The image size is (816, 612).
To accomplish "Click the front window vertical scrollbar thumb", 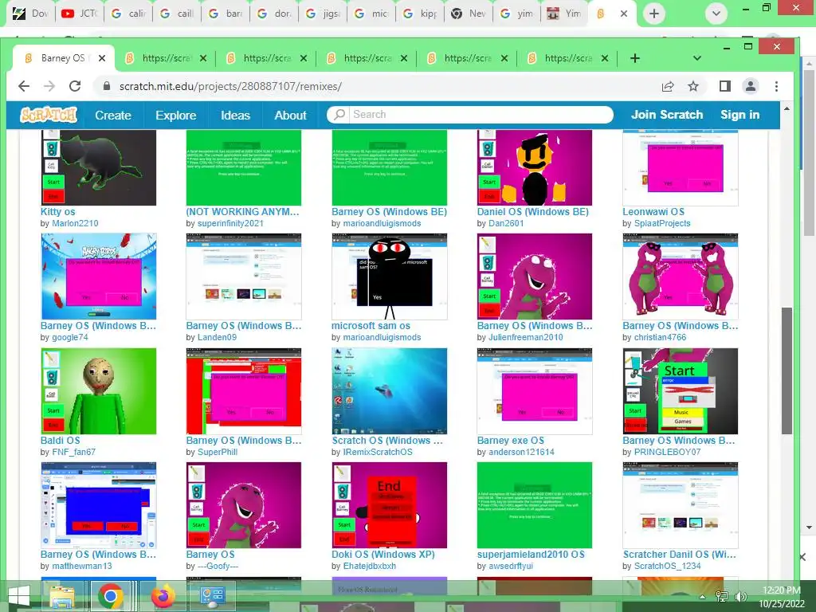I will click(787, 371).
